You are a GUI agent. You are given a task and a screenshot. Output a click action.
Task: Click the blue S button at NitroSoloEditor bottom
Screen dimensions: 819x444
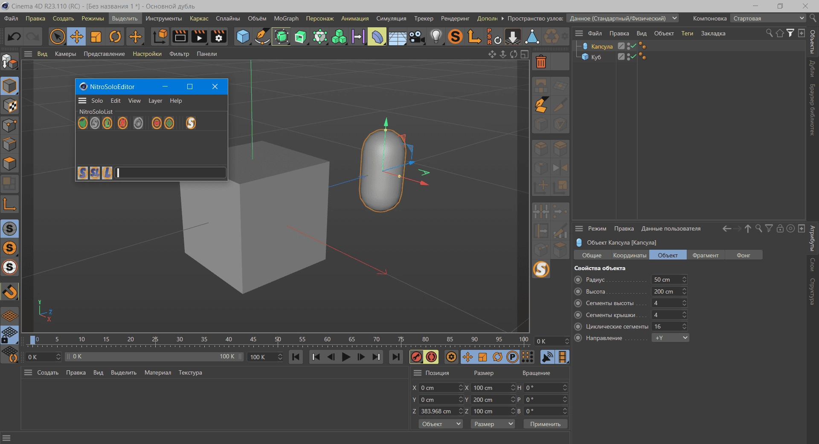[83, 173]
